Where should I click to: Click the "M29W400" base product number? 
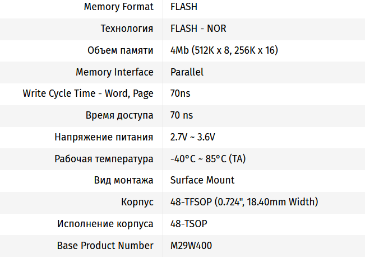click(191, 246)
